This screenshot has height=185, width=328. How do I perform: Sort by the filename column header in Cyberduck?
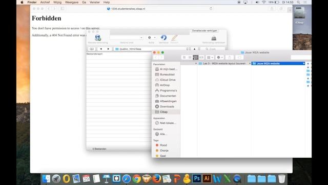click(x=94, y=54)
